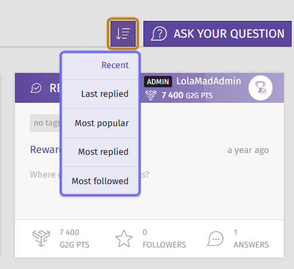294x269 pixels.
Task: Click the ADMIN badge label
Action: pos(158,82)
